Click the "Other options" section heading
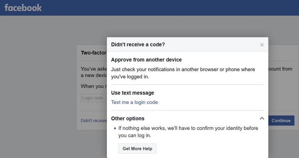The height and width of the screenshot is (158, 299). [x=128, y=118]
